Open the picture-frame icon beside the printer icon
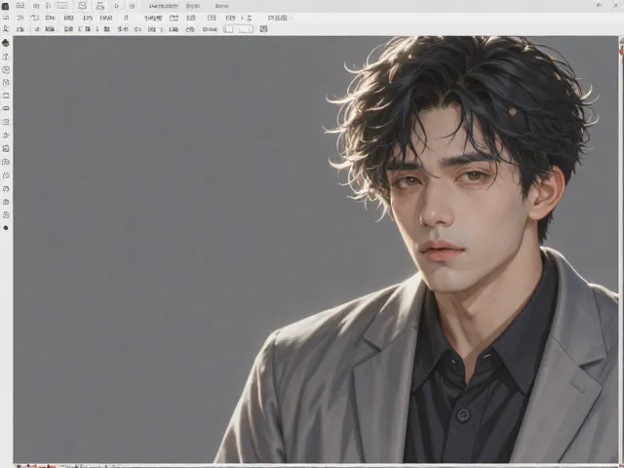This screenshot has width=624, height=468. click(82, 6)
